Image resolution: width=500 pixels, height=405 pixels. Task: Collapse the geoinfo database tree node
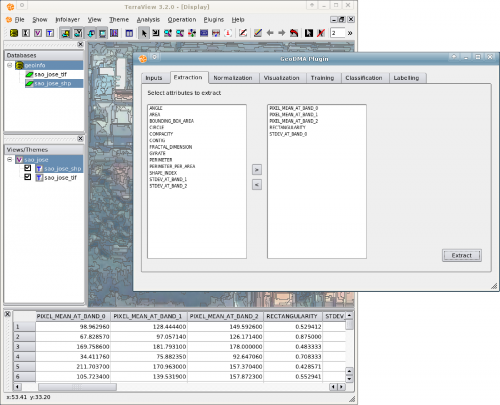click(10, 65)
